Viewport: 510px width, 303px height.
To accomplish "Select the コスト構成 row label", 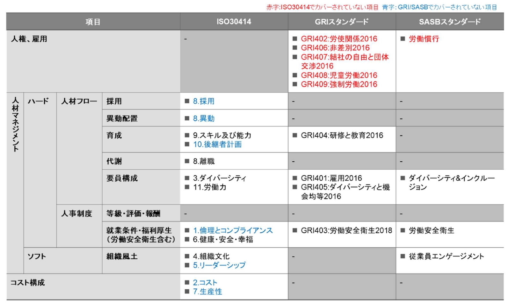I will 28,283.
